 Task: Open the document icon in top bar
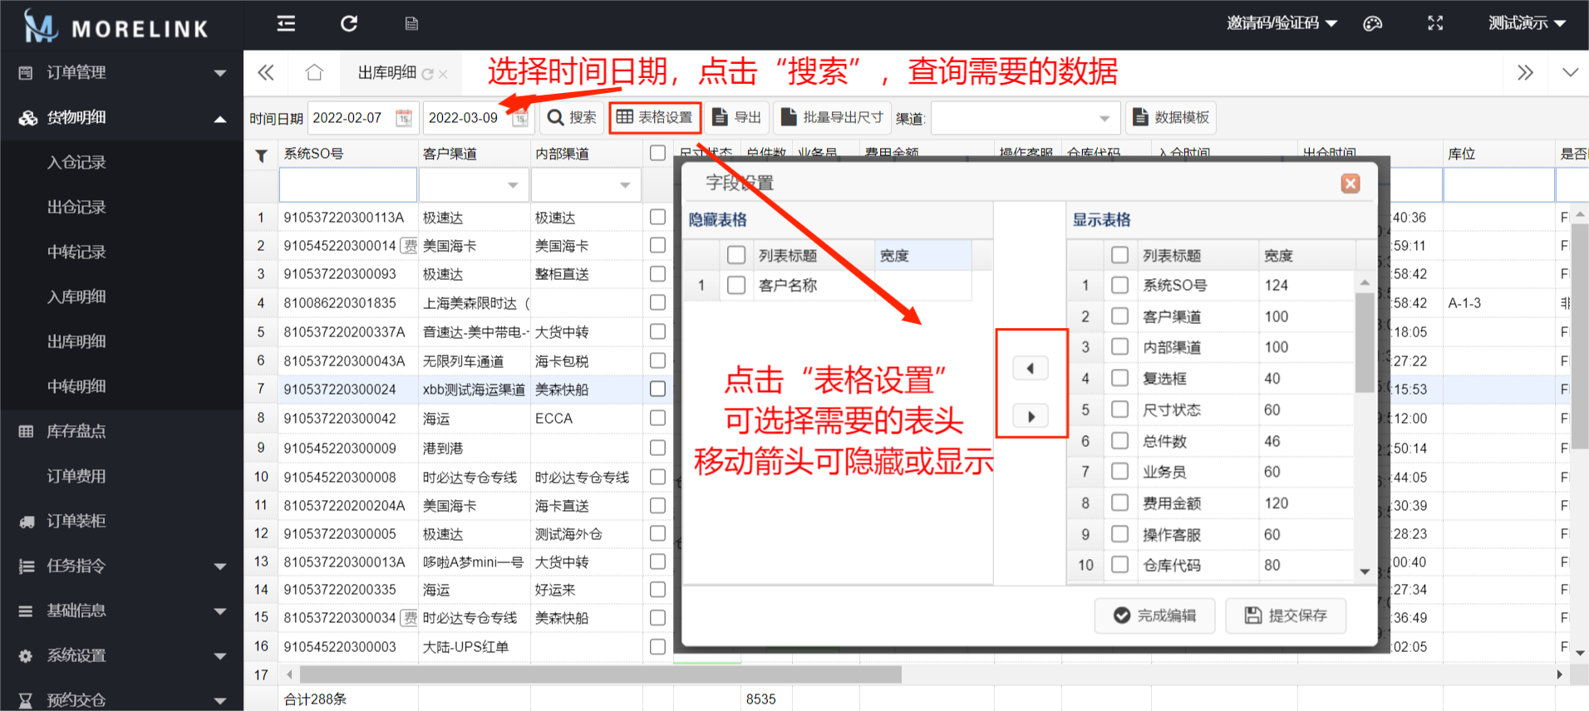[x=411, y=23]
